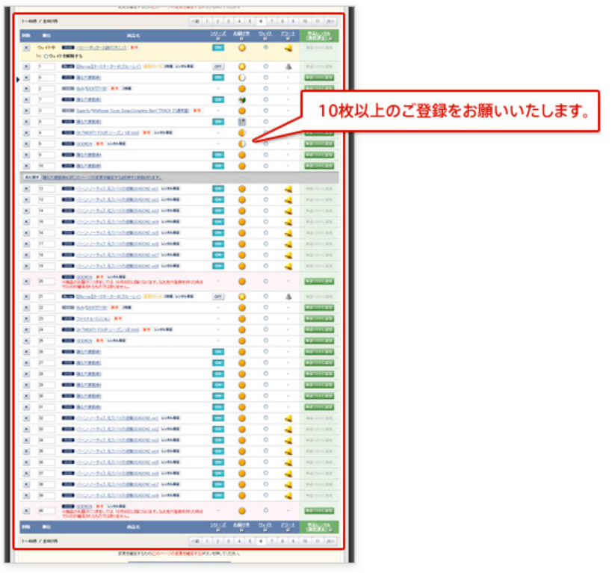This screenshot has height=573, width=612.
Task: Toggle the series OFF switch on rank 21 row
Action: (x=218, y=296)
